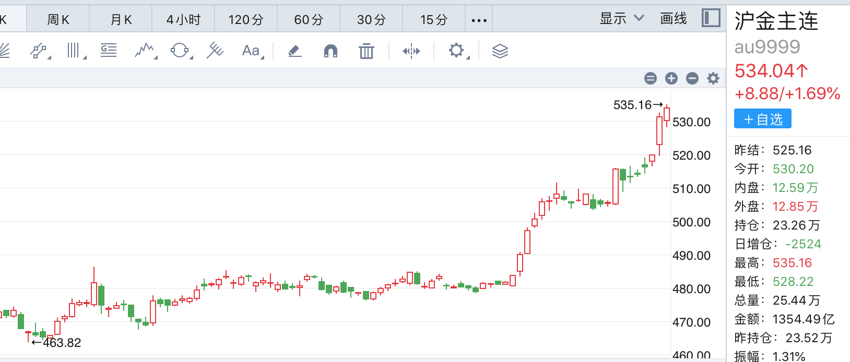
Task: Click the 持仓 value 23.26万
Action: (796, 225)
